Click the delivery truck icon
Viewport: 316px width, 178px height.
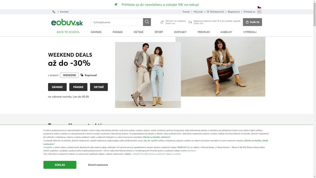[x=190, y=22]
